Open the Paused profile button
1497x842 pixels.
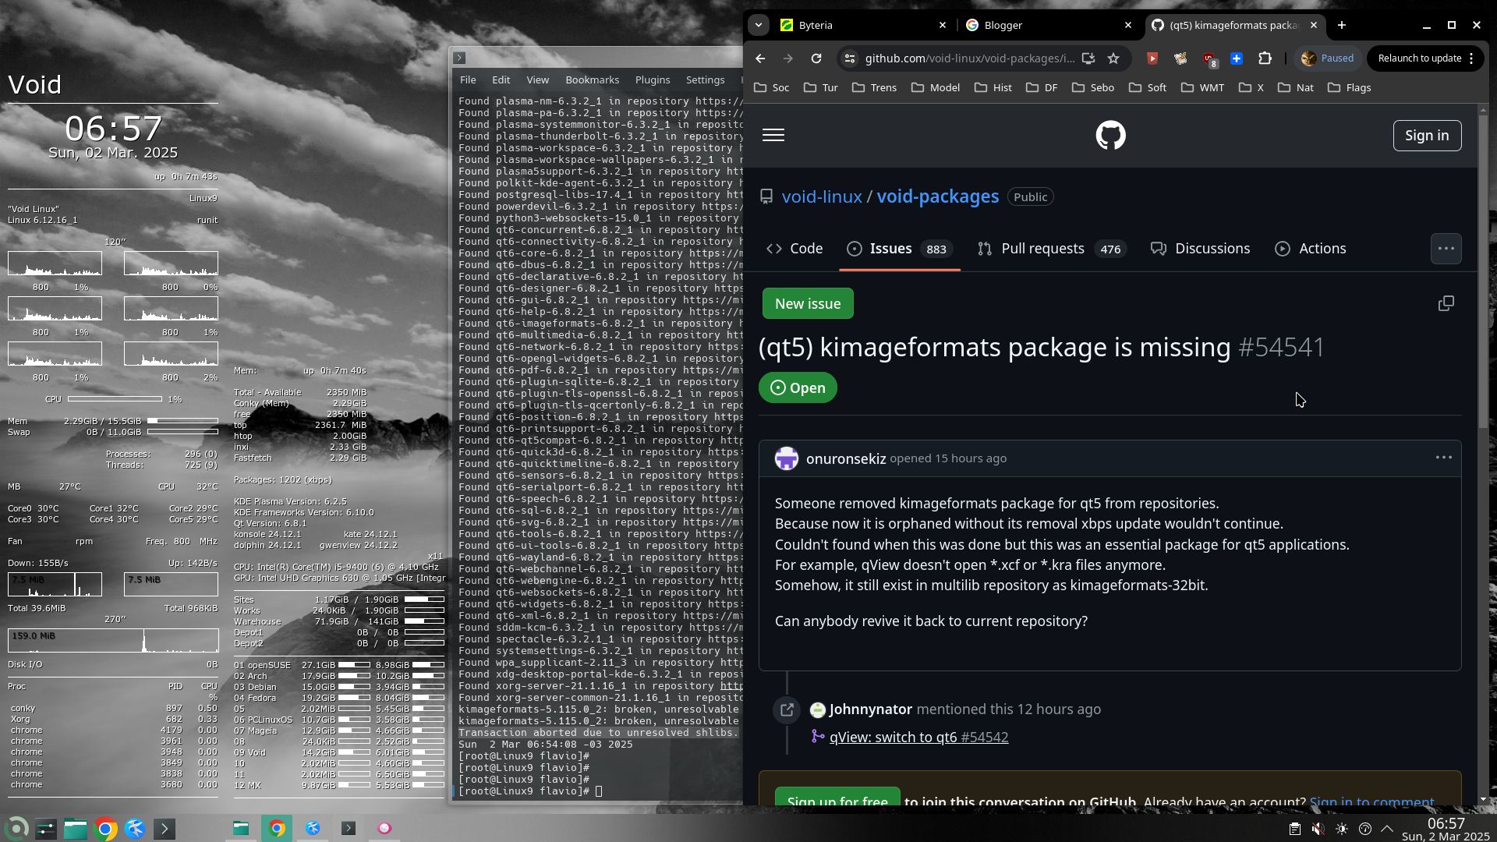pyautogui.click(x=1329, y=58)
